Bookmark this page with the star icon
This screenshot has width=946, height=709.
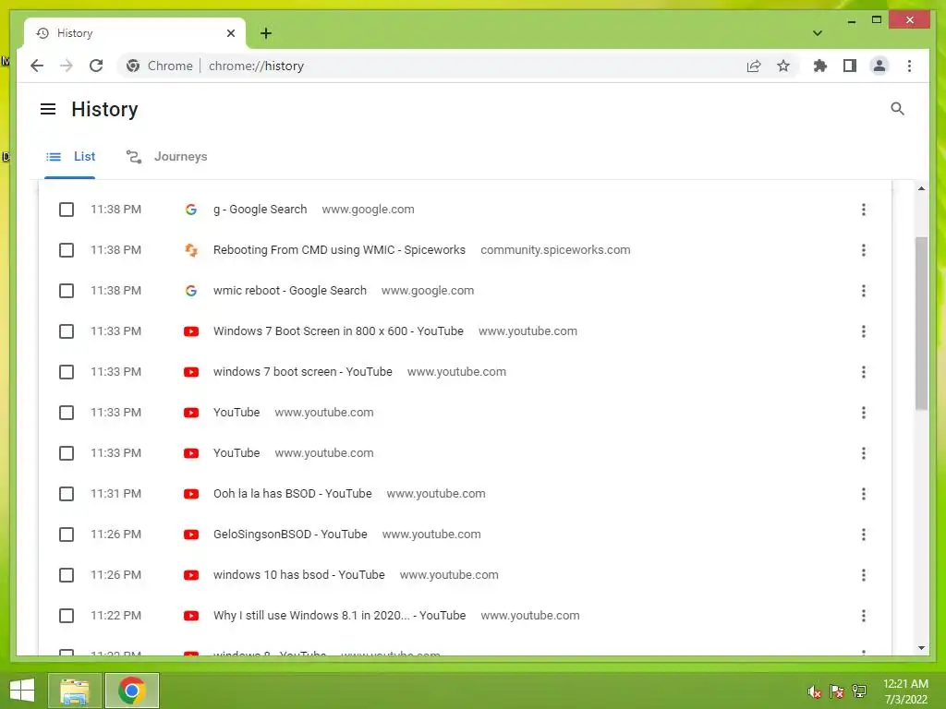(783, 66)
